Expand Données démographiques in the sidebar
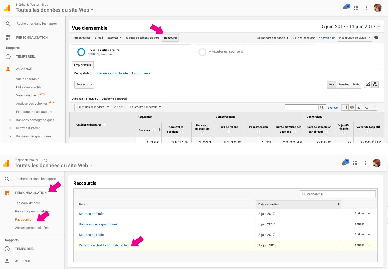Image resolution: width=389 pixels, height=269 pixels. click(10, 120)
